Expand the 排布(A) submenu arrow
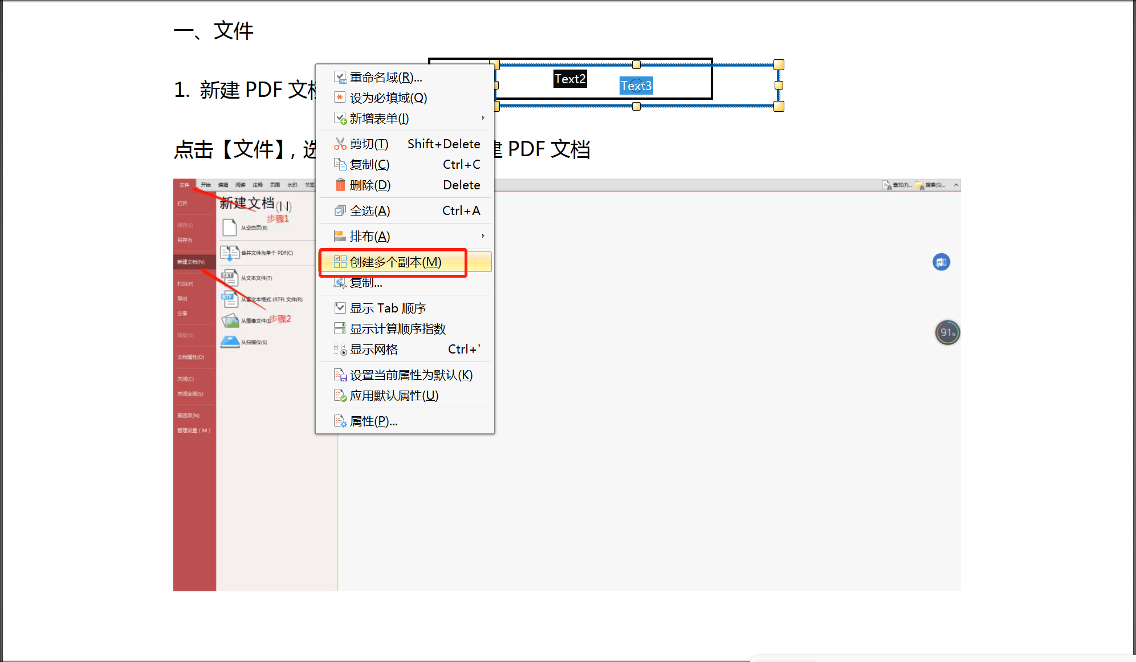Image resolution: width=1136 pixels, height=662 pixels. 483,236
